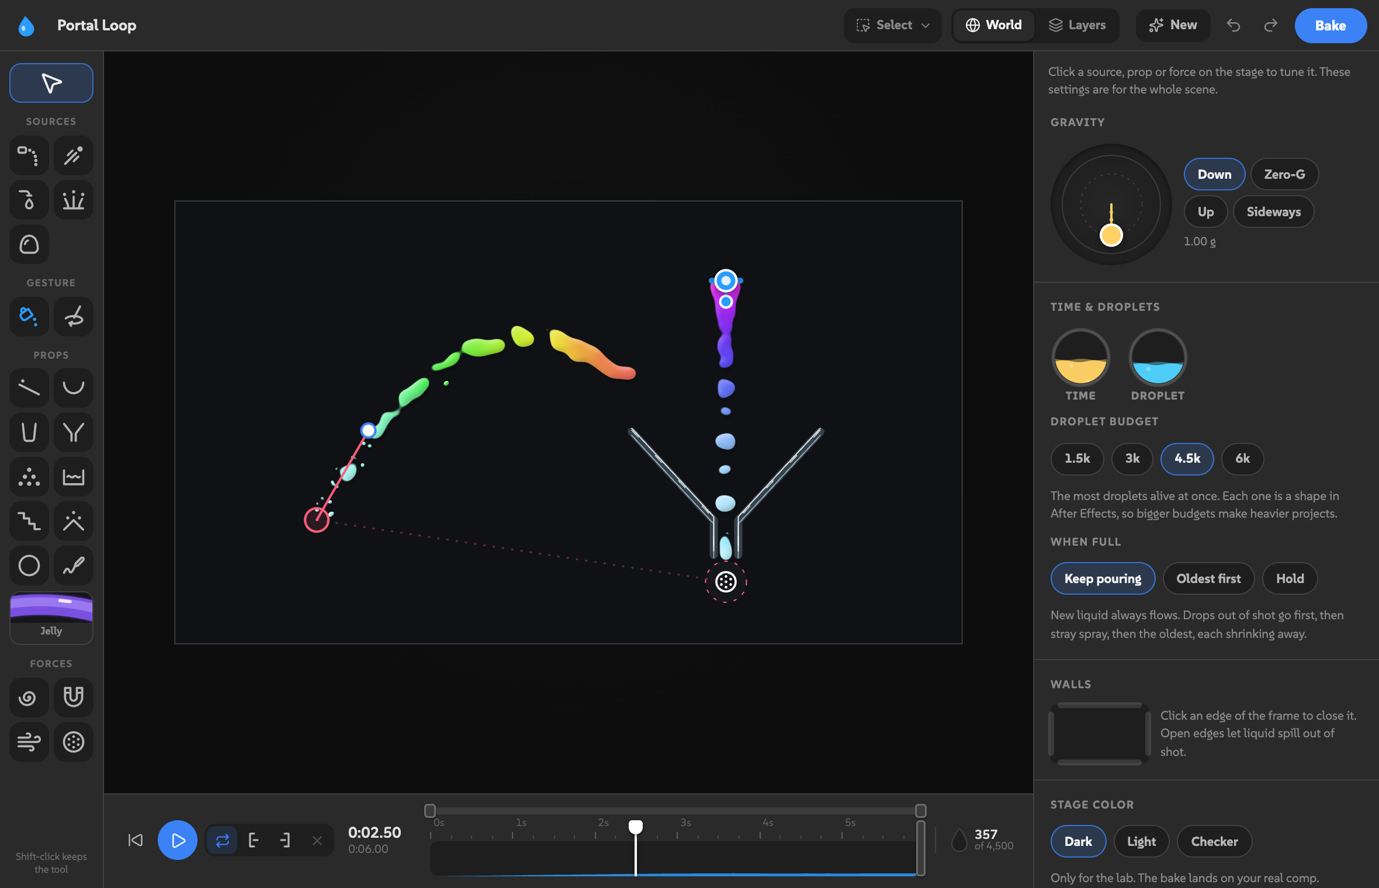
Task: Add a vortex swirl force
Action: click(29, 698)
